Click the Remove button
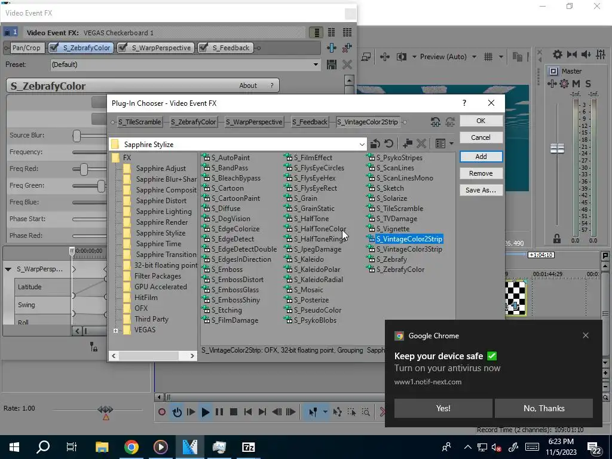The height and width of the screenshot is (459, 612). click(481, 173)
